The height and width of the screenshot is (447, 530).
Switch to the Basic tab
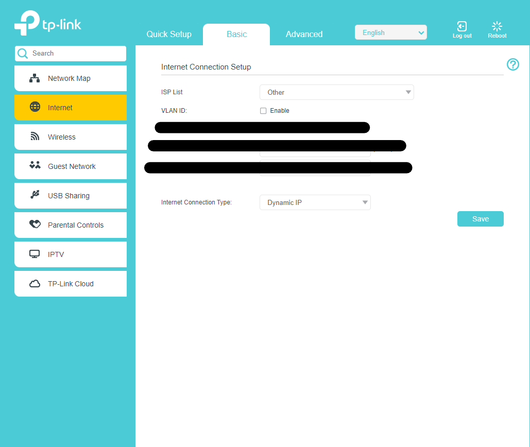236,34
